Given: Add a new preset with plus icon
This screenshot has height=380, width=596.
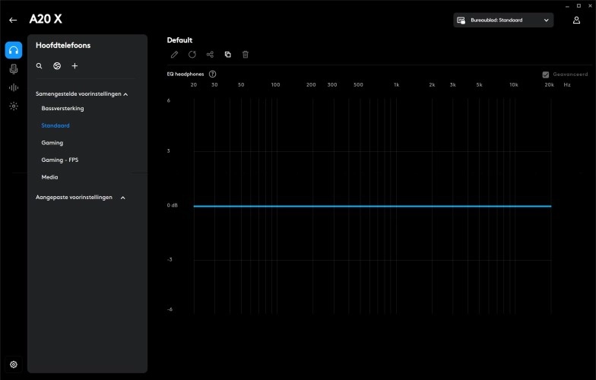Looking at the screenshot, I should click(74, 66).
